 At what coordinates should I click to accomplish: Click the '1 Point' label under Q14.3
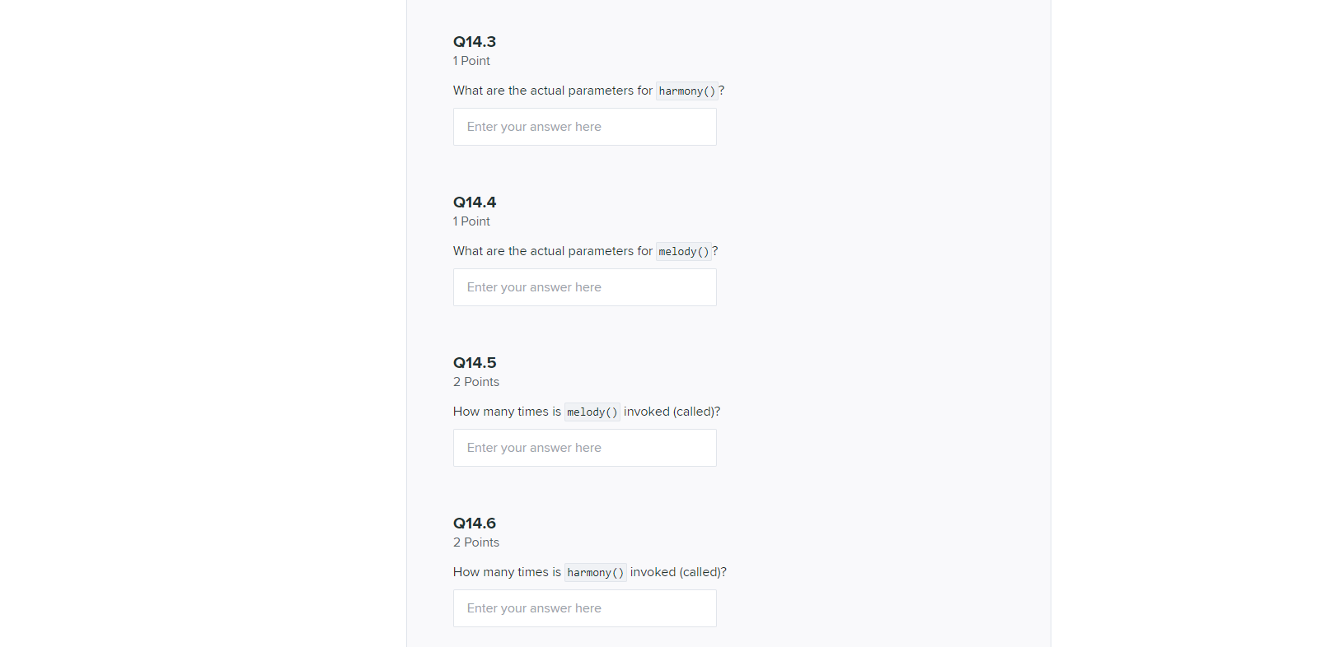click(x=471, y=61)
